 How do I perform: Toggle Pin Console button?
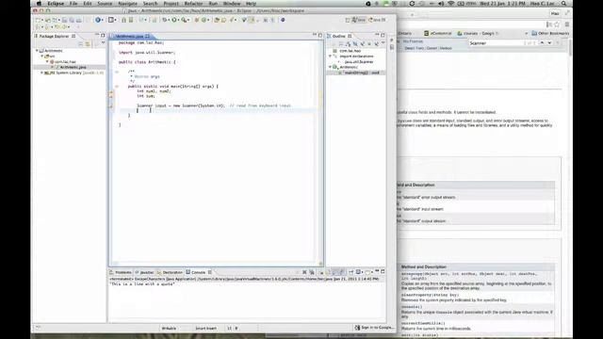click(x=351, y=272)
